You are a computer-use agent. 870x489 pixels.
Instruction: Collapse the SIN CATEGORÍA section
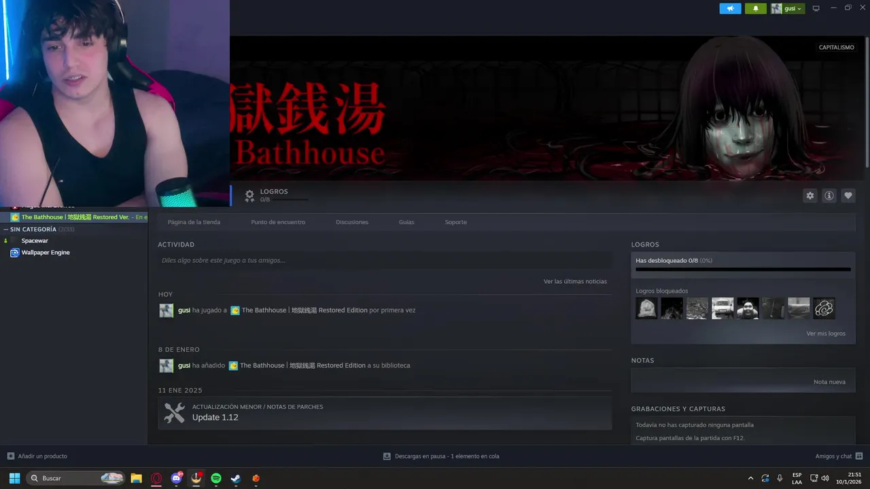[6, 230]
